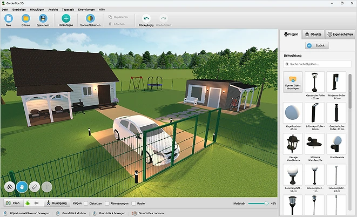Screen dimensions: 357x217
Task: Click the swing set in the garden
Action: coord(136,84)
